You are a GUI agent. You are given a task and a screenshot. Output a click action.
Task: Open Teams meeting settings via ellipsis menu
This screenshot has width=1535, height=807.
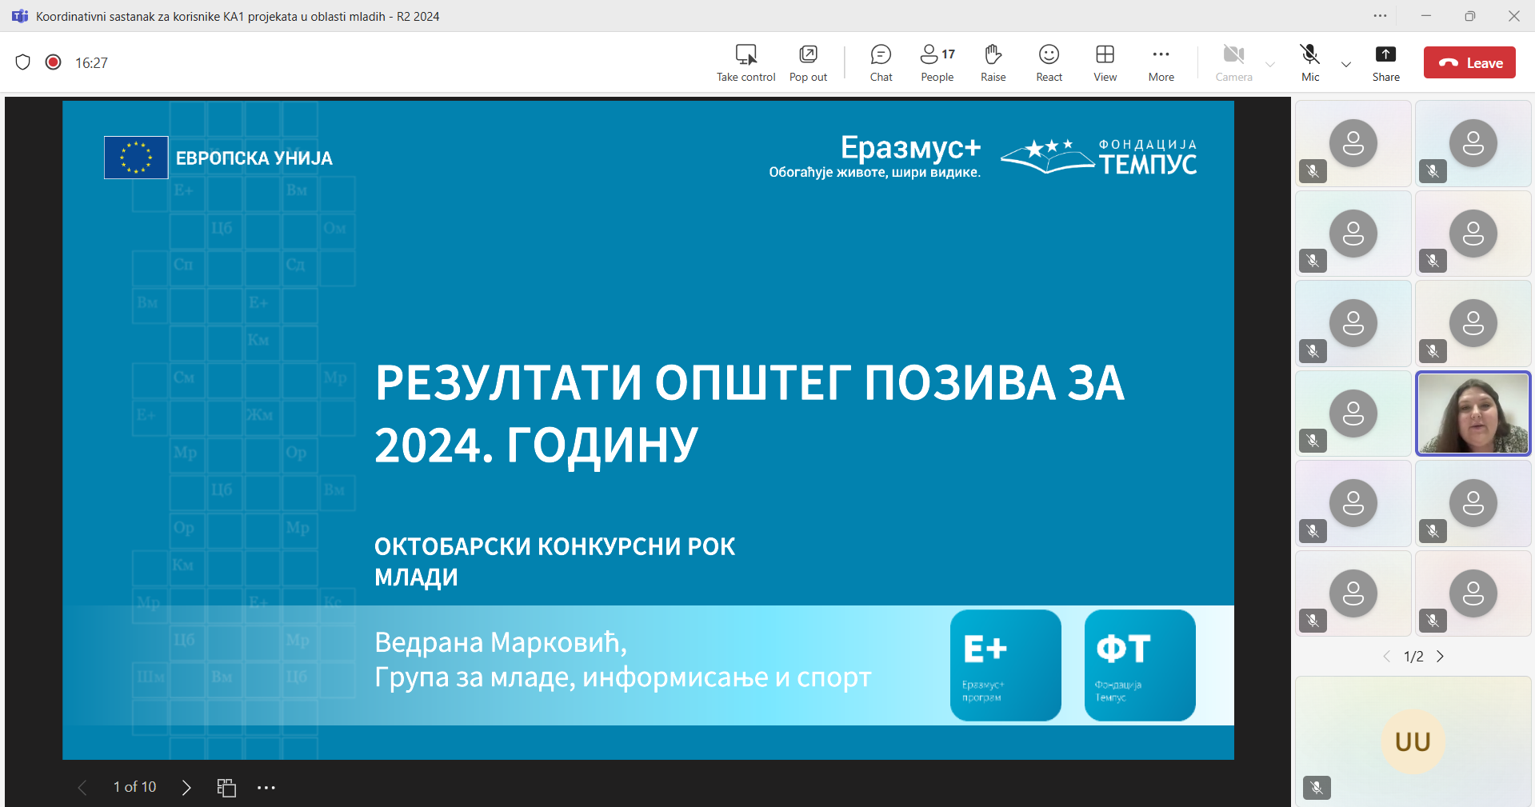click(1380, 16)
